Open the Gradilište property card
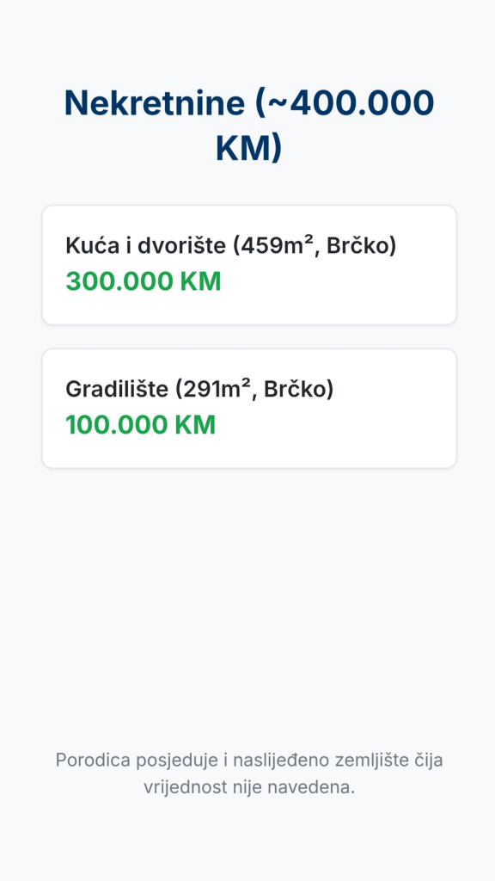The width and height of the screenshot is (495, 881). point(249,409)
